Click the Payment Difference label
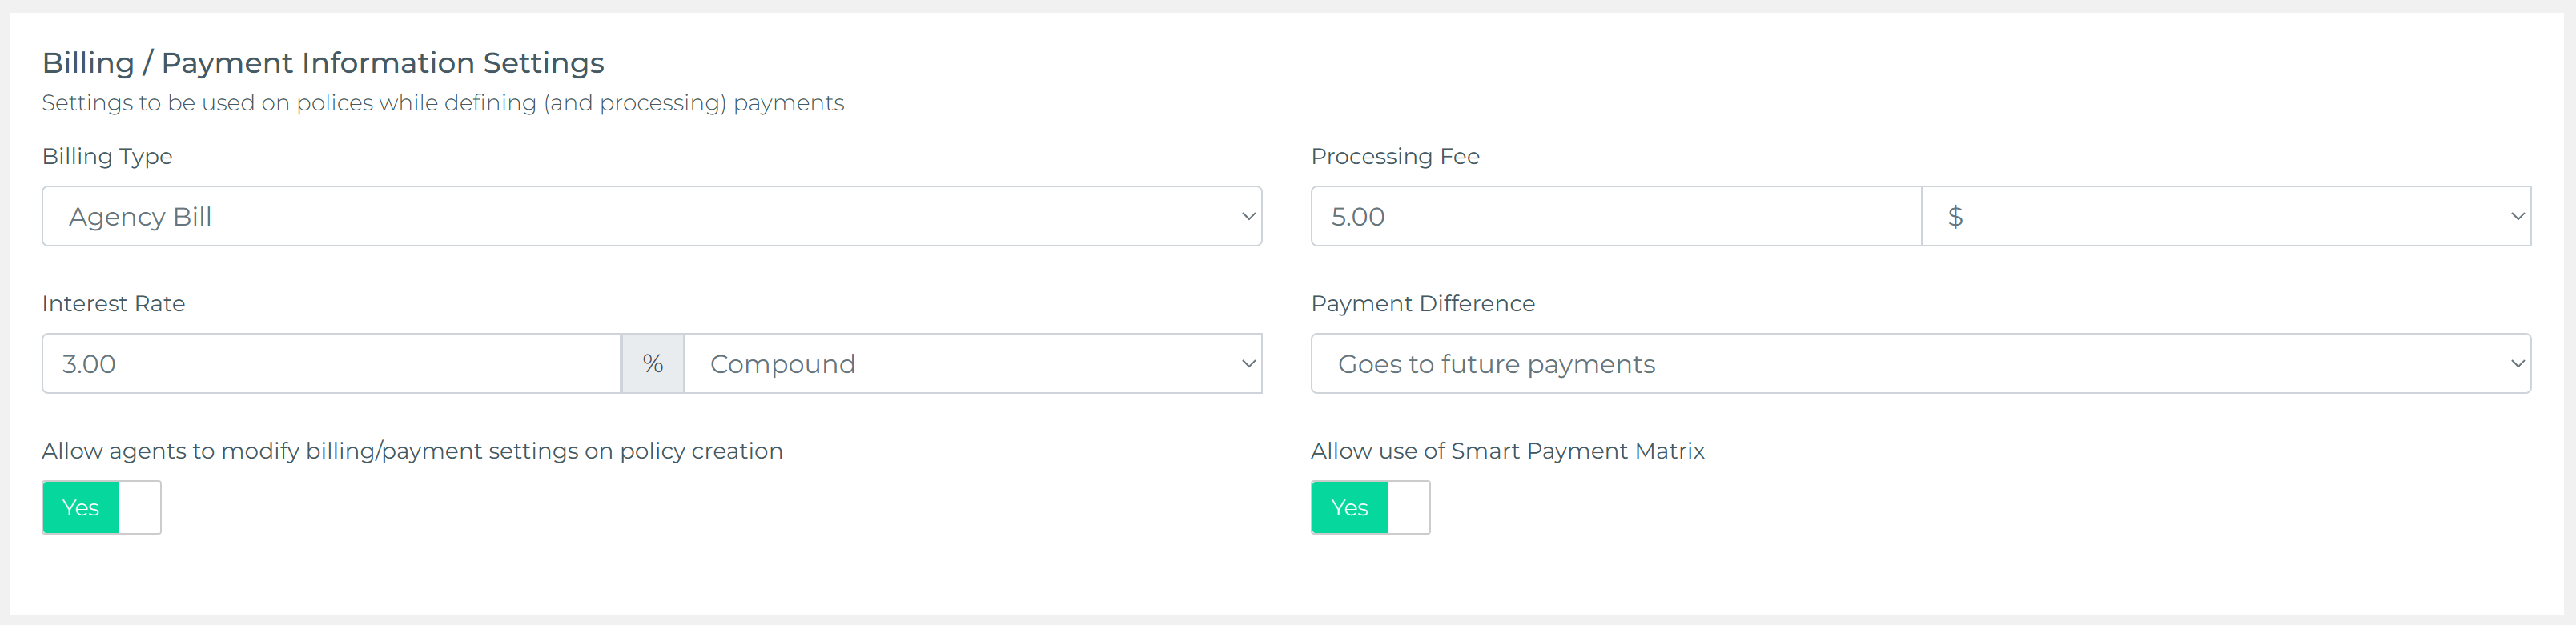Screen dimensions: 2576x625 (x=1422, y=304)
